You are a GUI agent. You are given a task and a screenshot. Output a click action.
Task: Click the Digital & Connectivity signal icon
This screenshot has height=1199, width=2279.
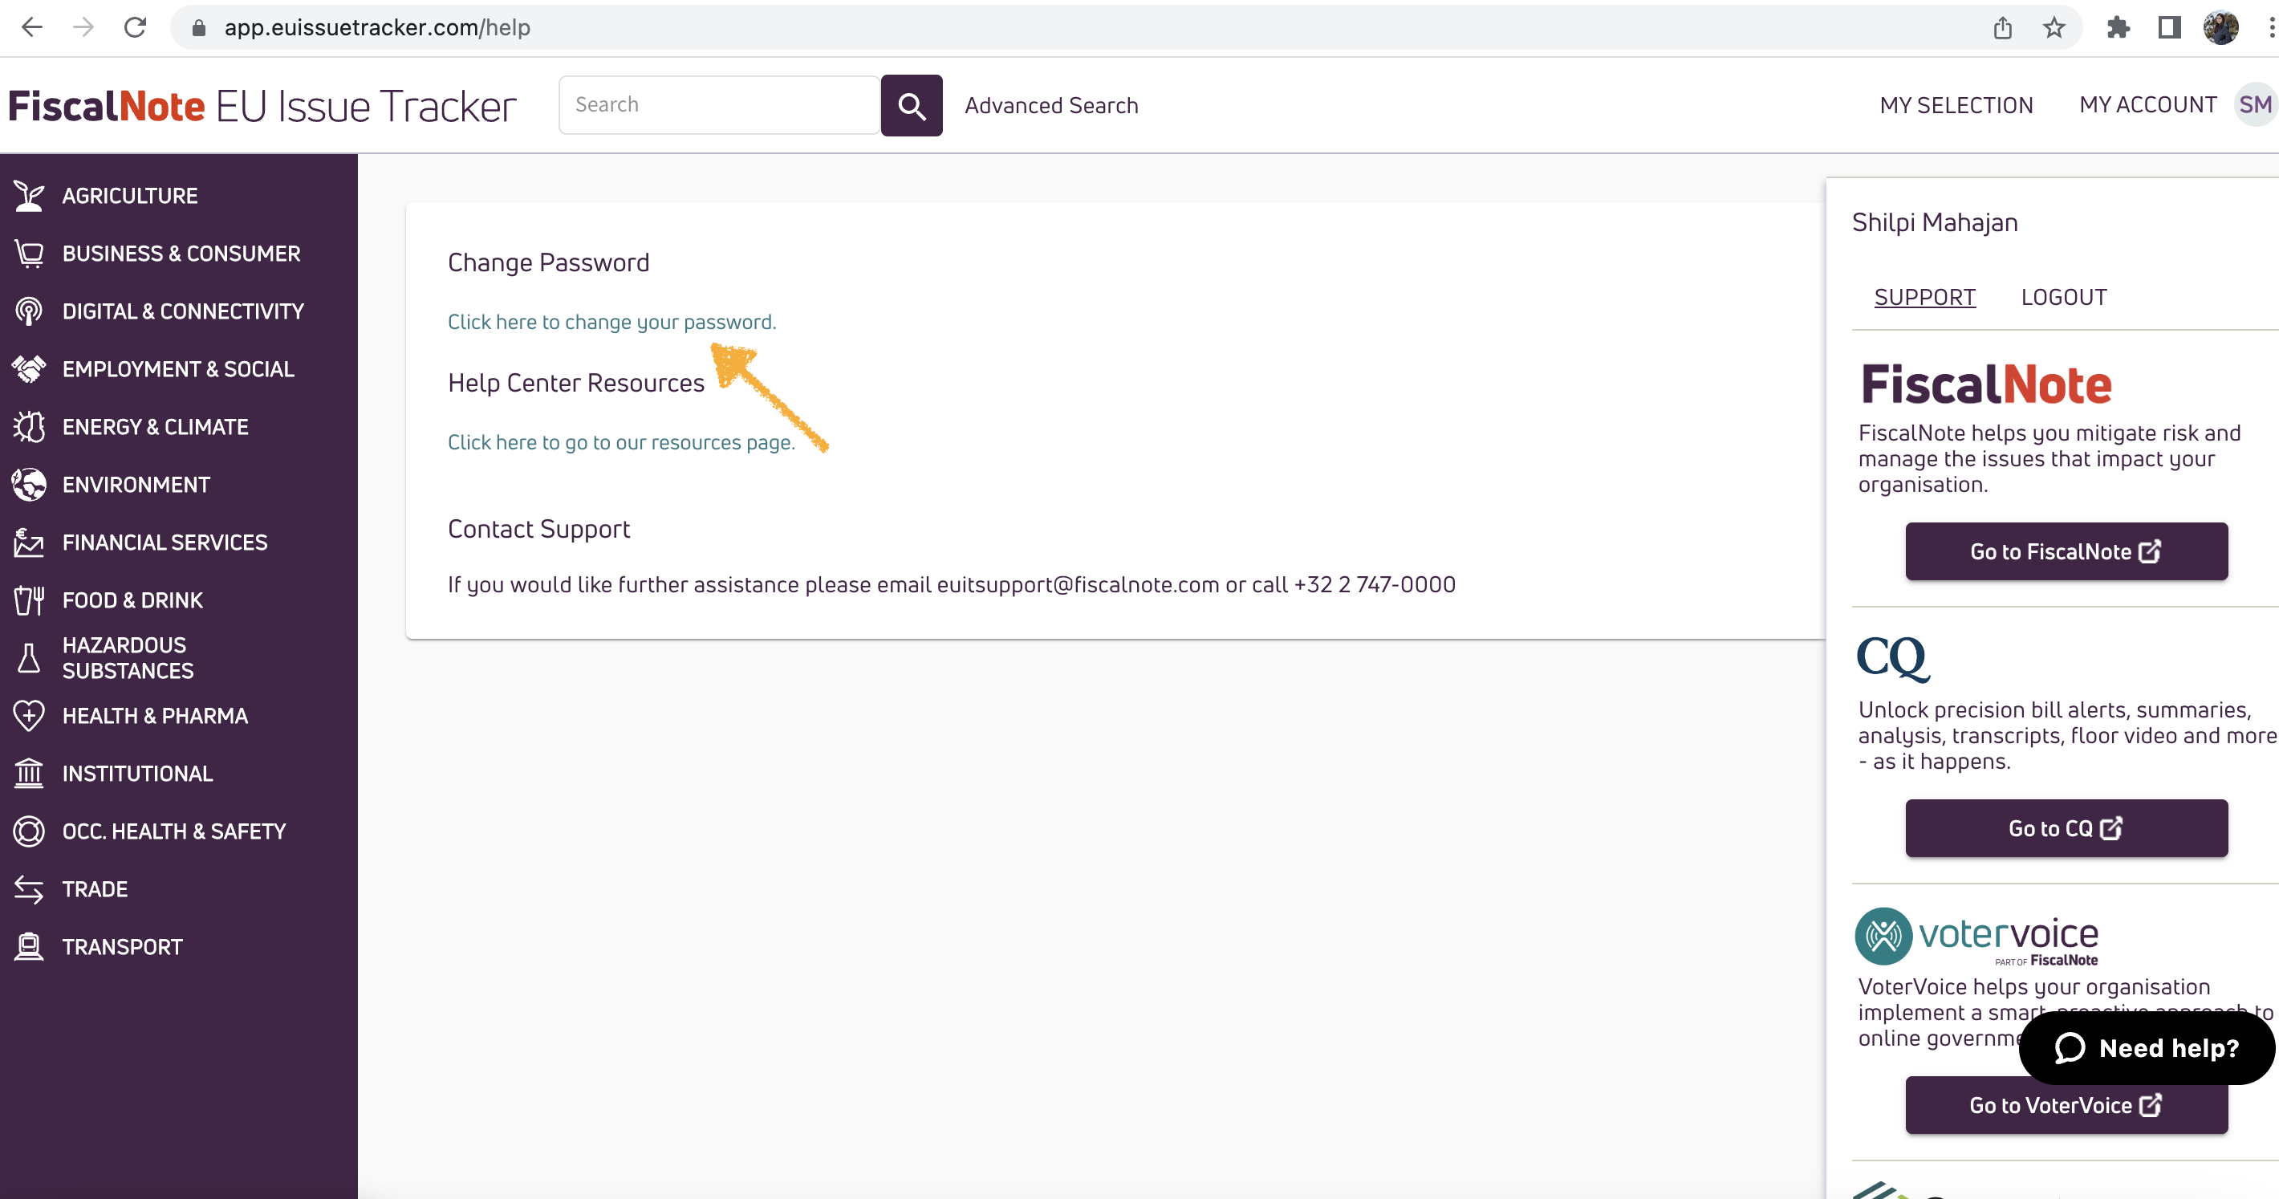click(28, 311)
